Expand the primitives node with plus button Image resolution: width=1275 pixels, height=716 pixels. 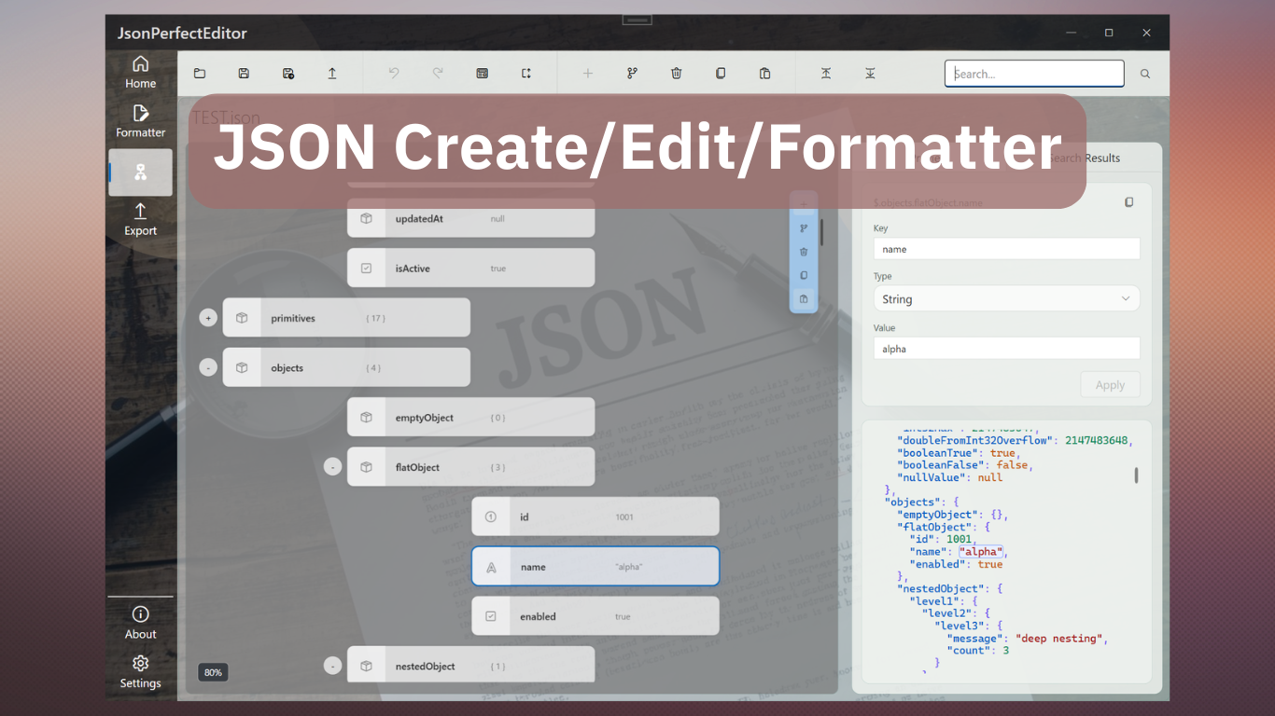pyautogui.click(x=208, y=318)
